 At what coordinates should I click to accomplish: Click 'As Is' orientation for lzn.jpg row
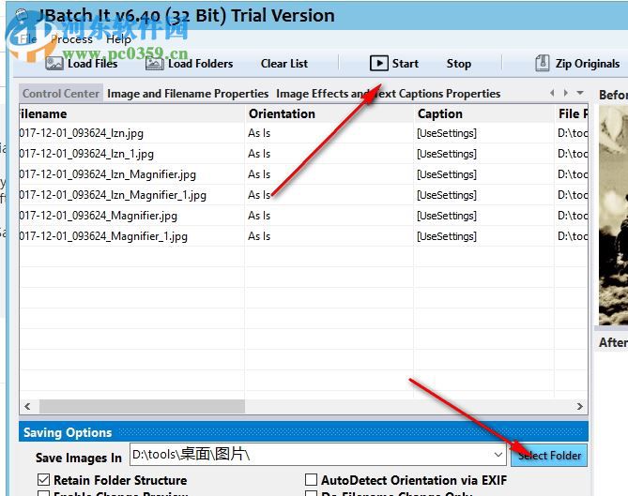(259, 133)
